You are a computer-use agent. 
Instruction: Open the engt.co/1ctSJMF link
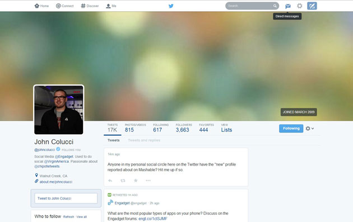(x=153, y=219)
